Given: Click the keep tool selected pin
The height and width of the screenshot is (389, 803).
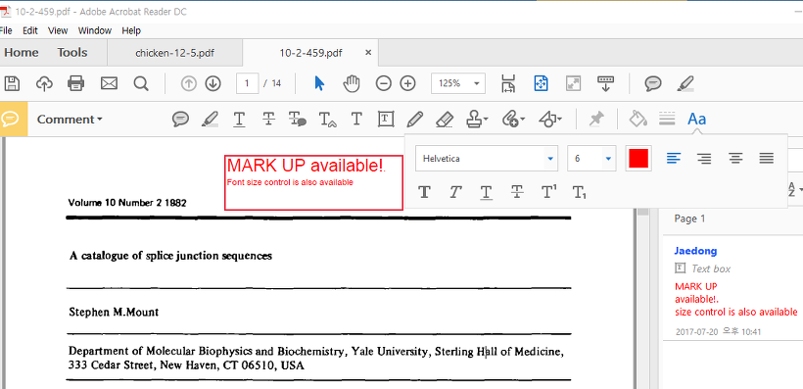Looking at the screenshot, I should pyautogui.click(x=595, y=120).
